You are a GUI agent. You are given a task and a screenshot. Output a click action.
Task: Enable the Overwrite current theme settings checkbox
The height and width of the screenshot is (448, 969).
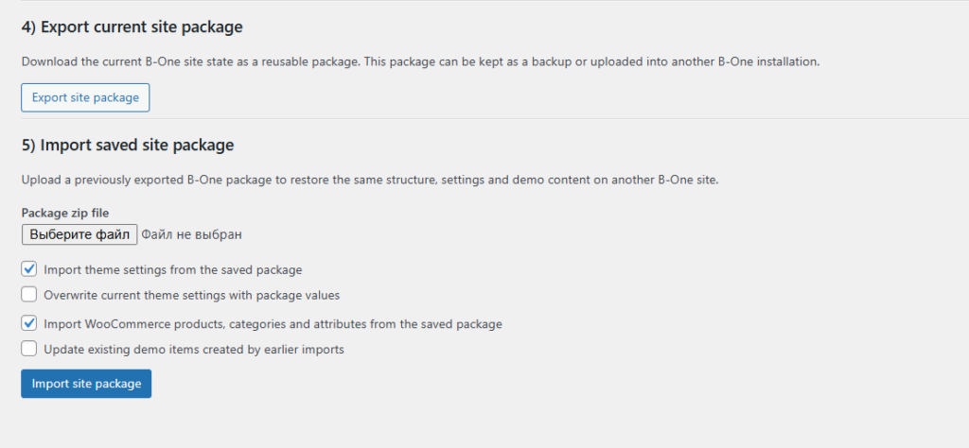point(29,294)
